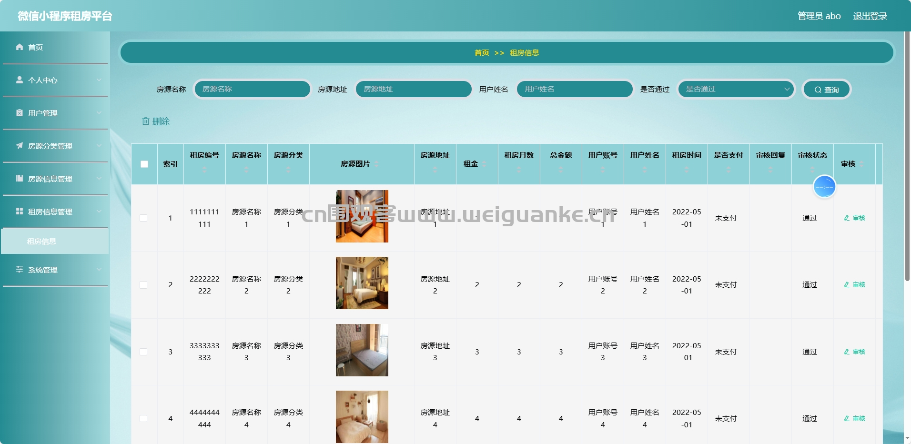Expand the 个人中心 menu chevron
911x444 pixels.
pyautogui.click(x=100, y=80)
